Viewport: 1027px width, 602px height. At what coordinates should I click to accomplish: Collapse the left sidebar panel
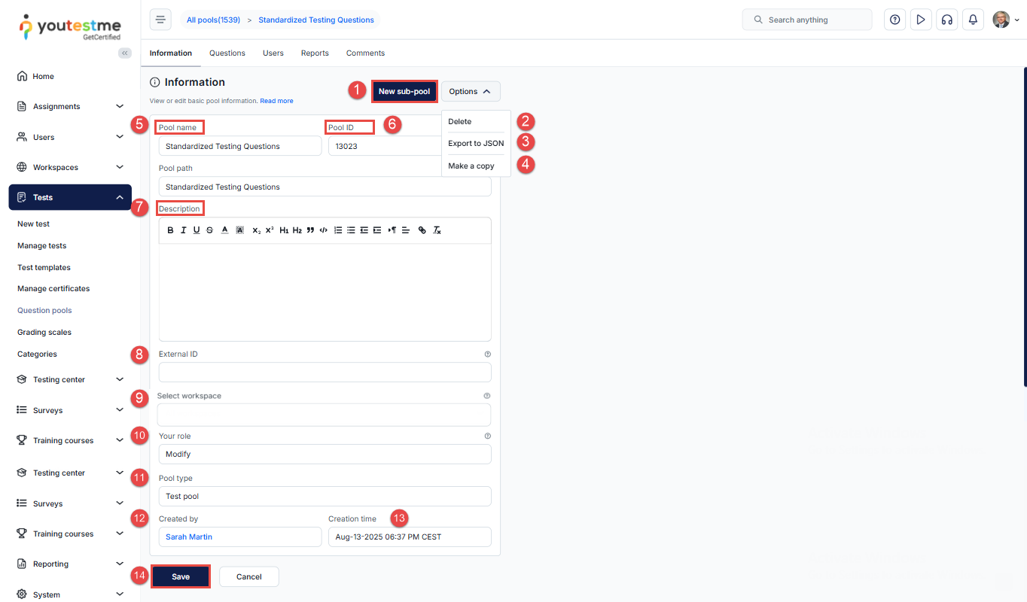[x=125, y=53]
